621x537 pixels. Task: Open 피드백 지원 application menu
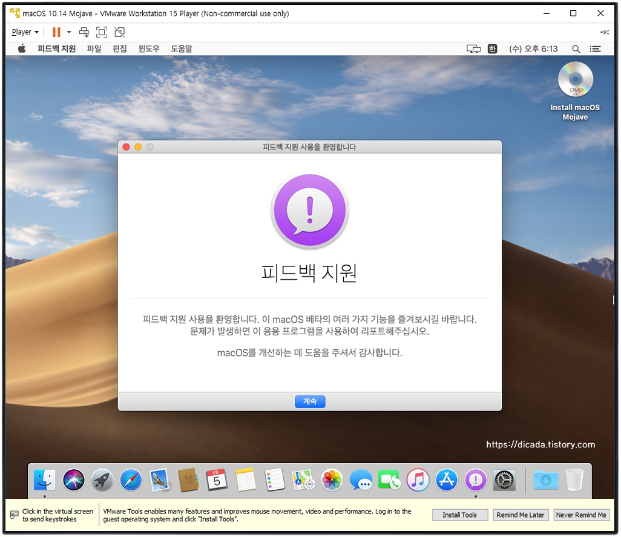[57, 48]
